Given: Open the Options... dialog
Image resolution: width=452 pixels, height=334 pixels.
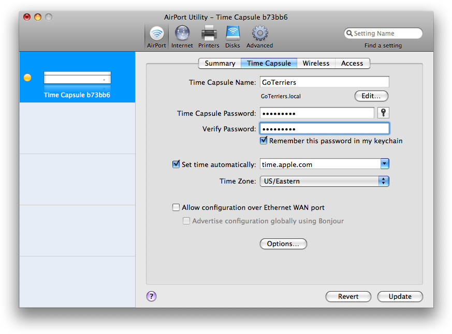Looking at the screenshot, I should click(x=283, y=244).
